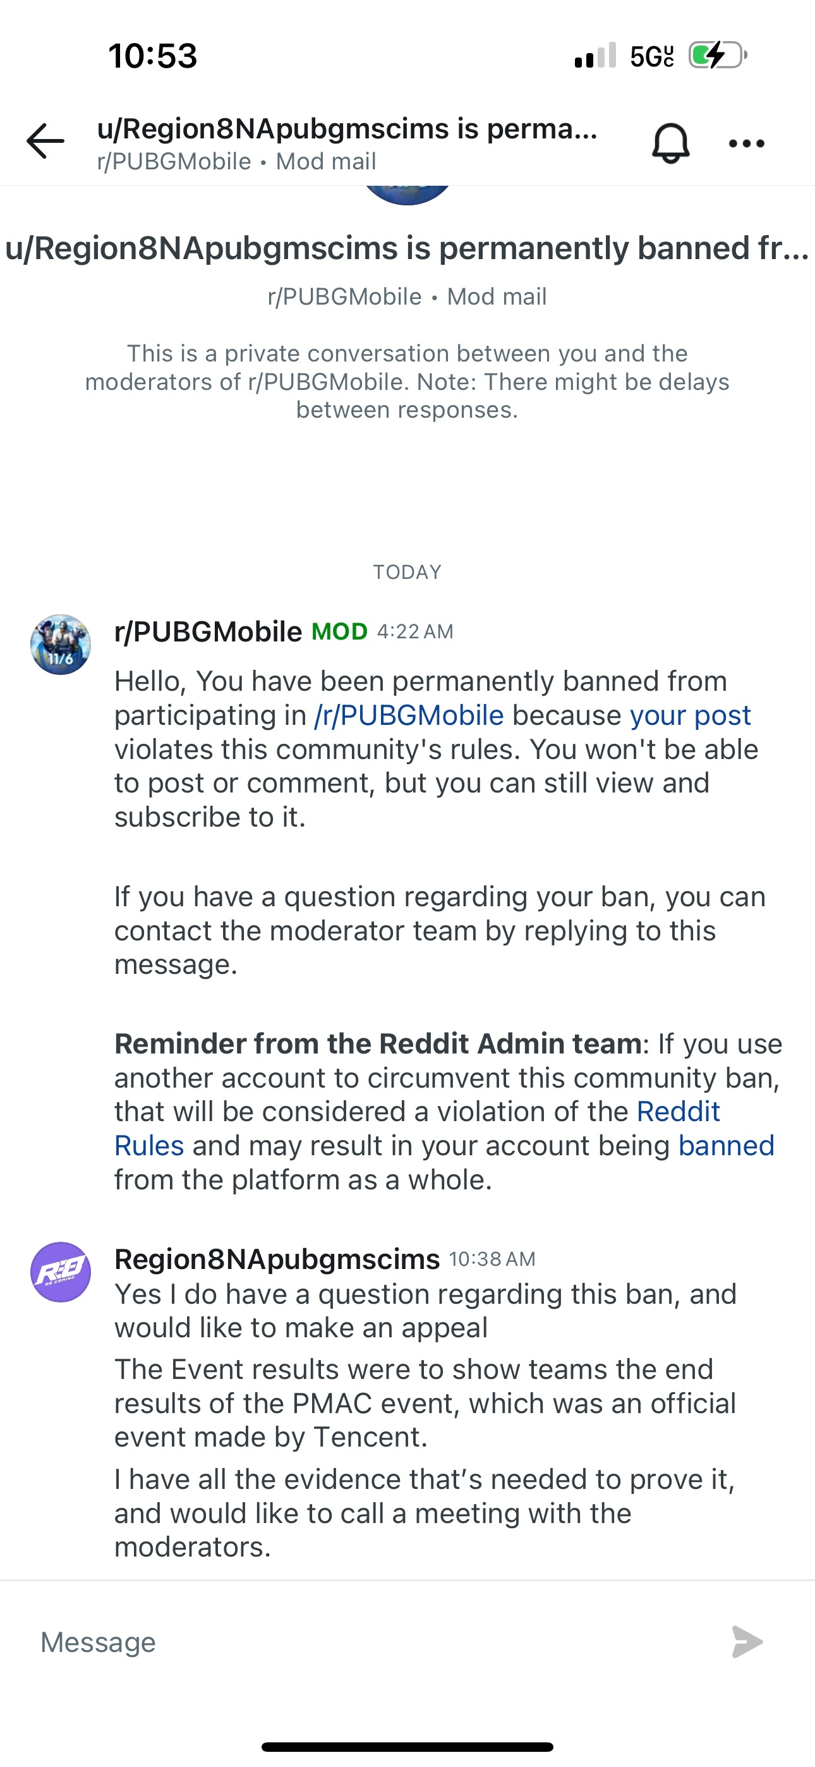815x1767 pixels.
Task: Tap the r/PUBGMobile moderator avatar
Action: pos(61,645)
